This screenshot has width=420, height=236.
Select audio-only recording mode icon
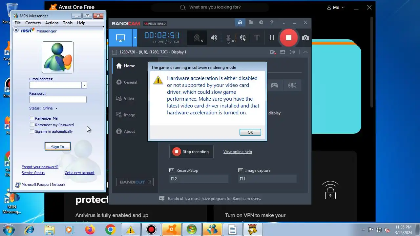click(x=292, y=85)
